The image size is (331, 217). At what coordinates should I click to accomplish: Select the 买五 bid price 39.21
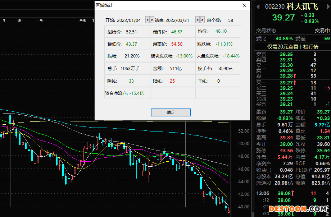click(286, 104)
